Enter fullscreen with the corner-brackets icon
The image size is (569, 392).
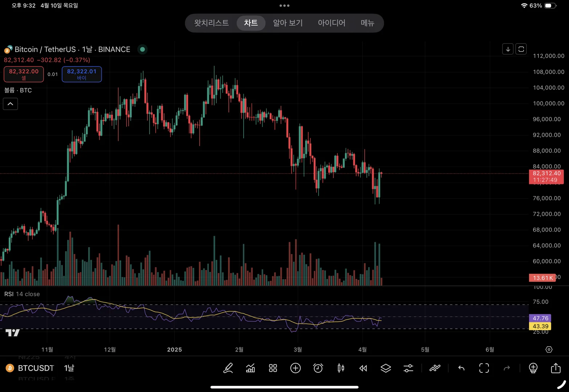coord(484,368)
